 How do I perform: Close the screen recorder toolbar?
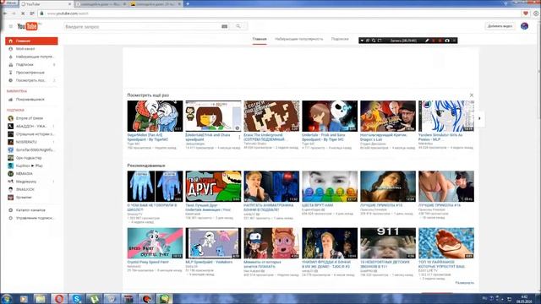(x=454, y=41)
